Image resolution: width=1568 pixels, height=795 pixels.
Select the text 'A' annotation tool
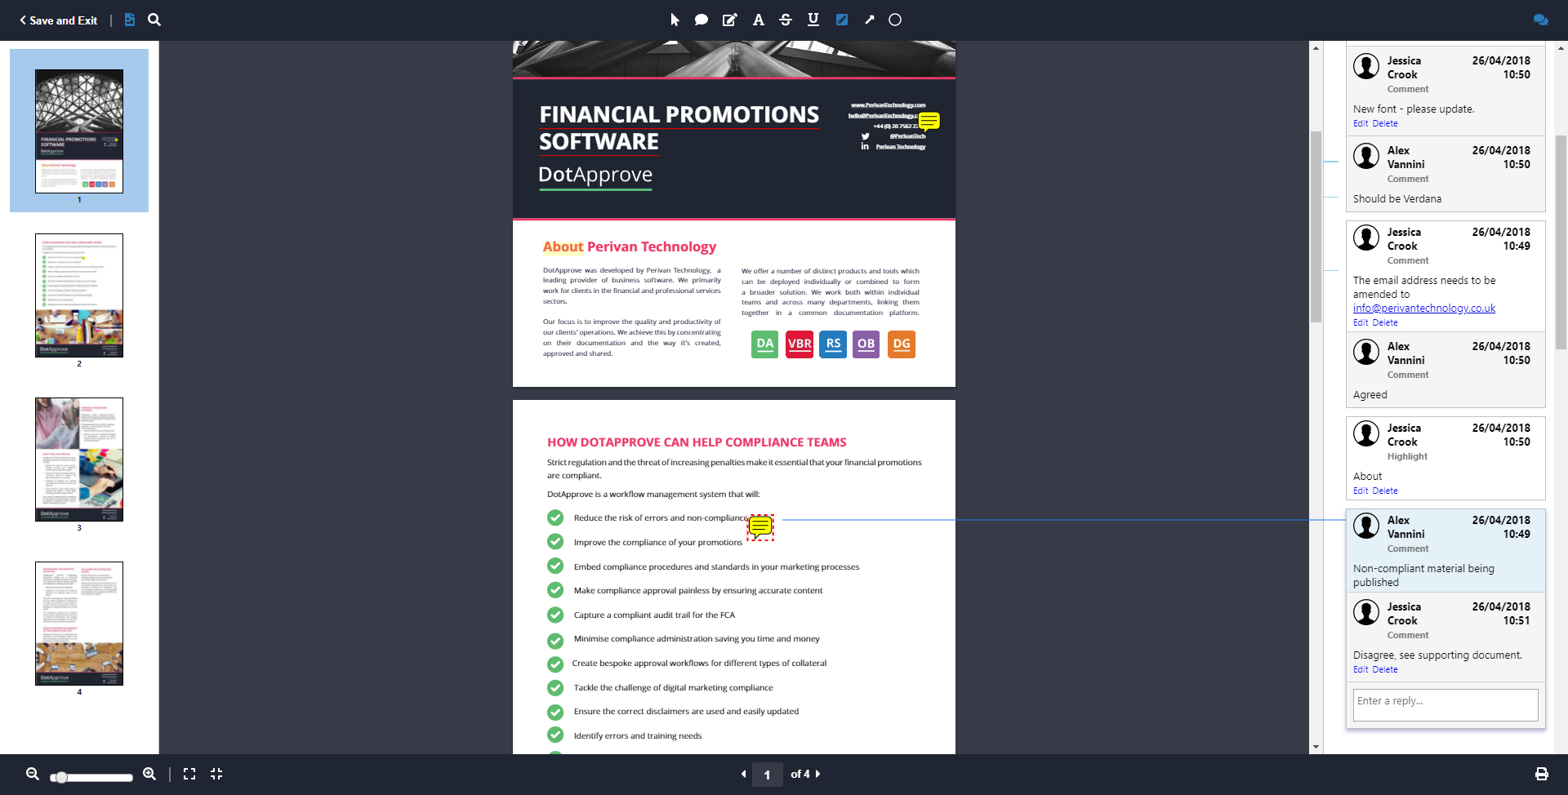(x=758, y=20)
